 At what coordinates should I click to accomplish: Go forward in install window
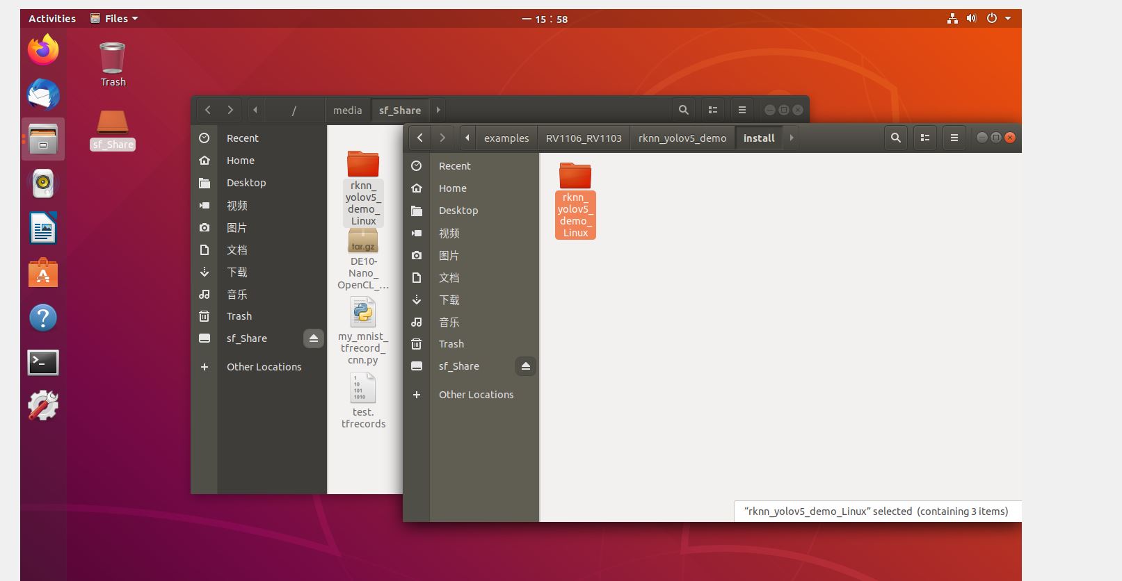tap(442, 138)
